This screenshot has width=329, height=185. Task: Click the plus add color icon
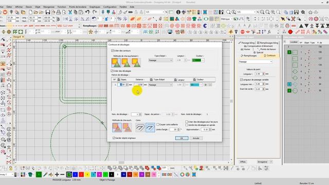tap(57, 175)
